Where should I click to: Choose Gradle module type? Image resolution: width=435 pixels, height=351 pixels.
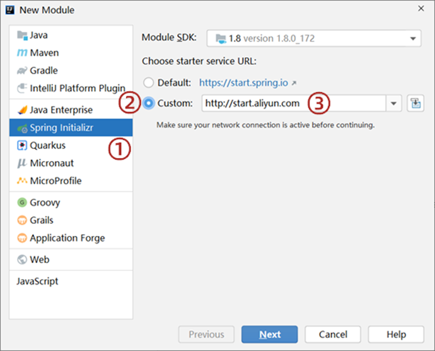[x=71, y=70]
